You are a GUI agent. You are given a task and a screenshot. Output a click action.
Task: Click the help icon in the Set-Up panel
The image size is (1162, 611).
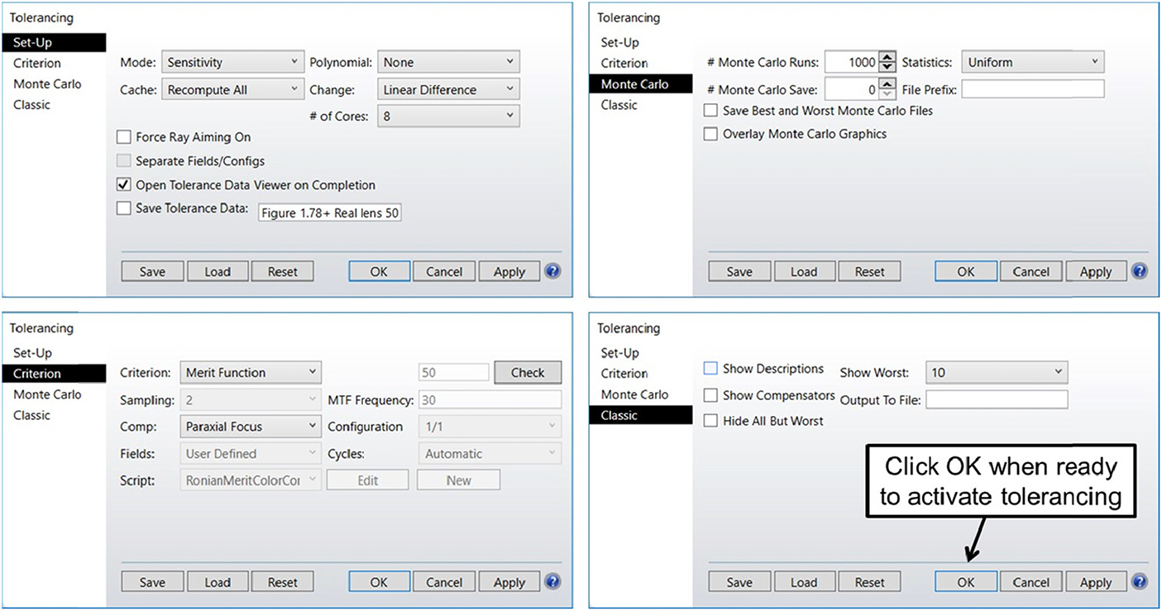pyautogui.click(x=552, y=271)
